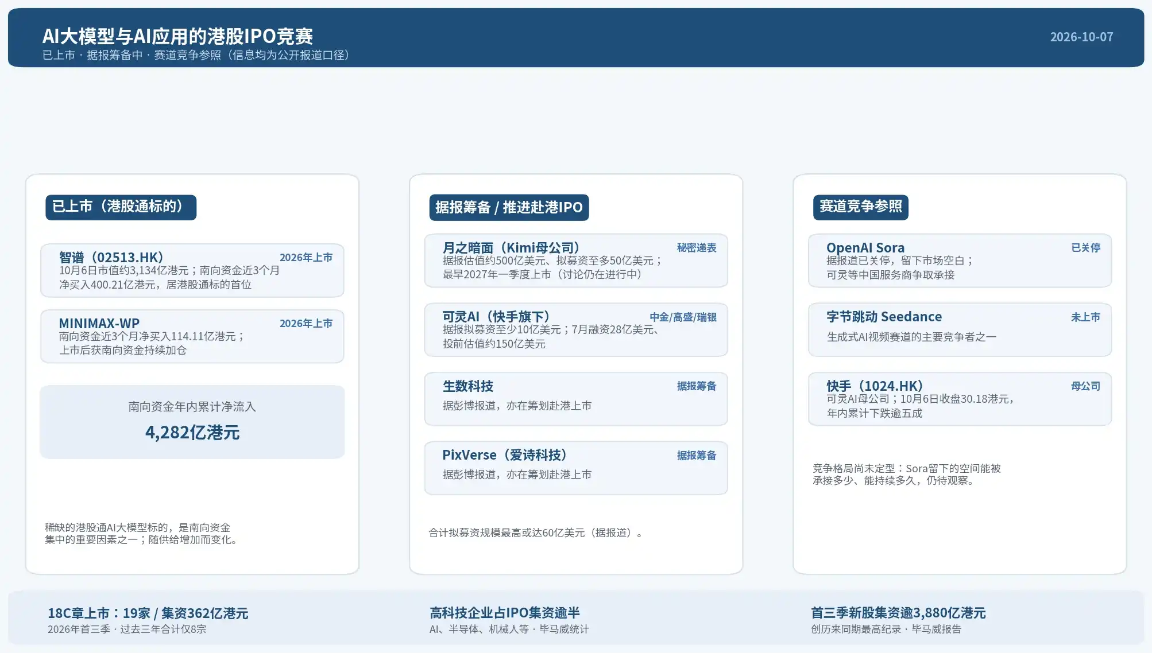Click the 母公司 tag
Screen dimensions: 1152x653
pyautogui.click(x=1085, y=386)
